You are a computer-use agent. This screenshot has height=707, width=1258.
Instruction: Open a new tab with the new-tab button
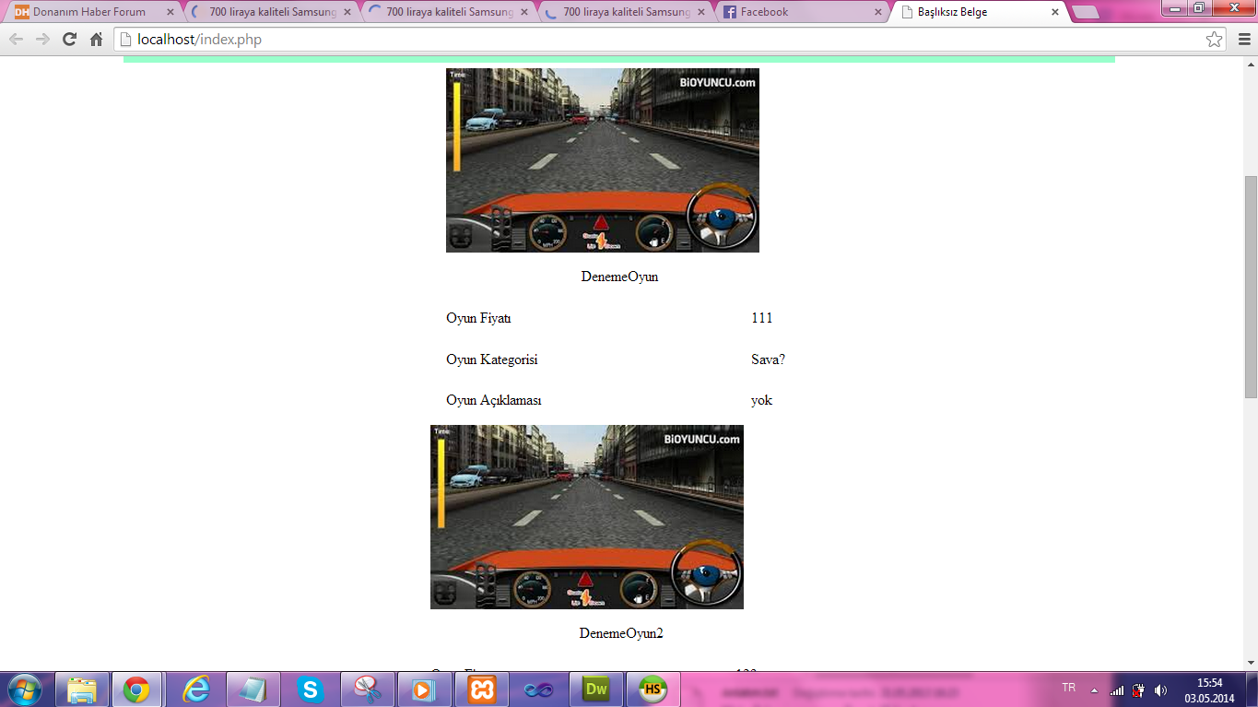1086,13
